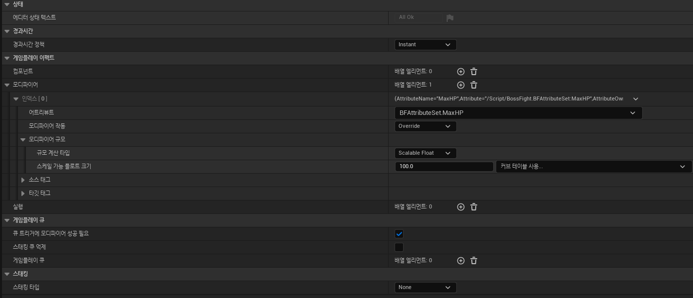Image resolution: width=693 pixels, height=298 pixels.
Task: Open index 0 struct value dropdown arrow
Action: click(636, 99)
